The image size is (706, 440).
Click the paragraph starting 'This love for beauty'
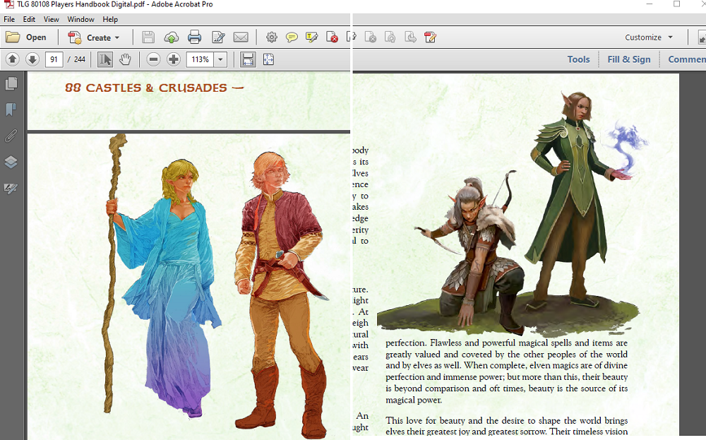506,426
